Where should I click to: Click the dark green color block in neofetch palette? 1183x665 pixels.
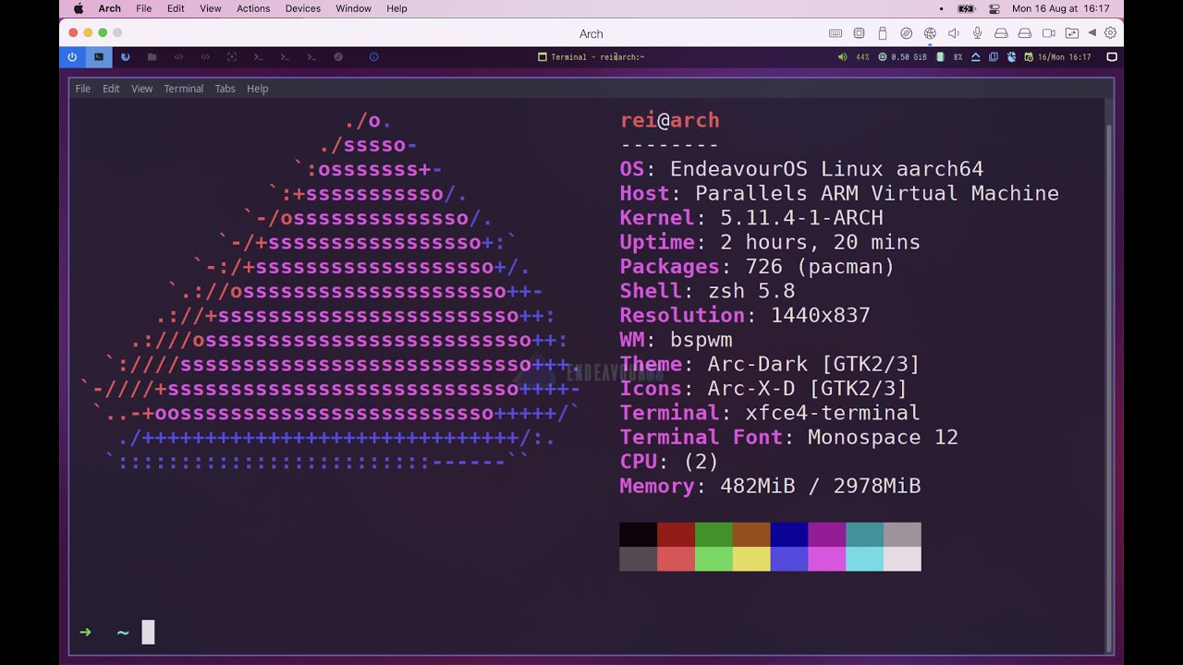713,535
